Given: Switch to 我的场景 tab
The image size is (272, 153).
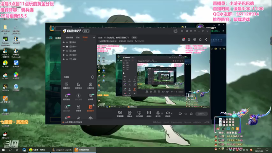Looking at the screenshot, I should tap(70, 37).
